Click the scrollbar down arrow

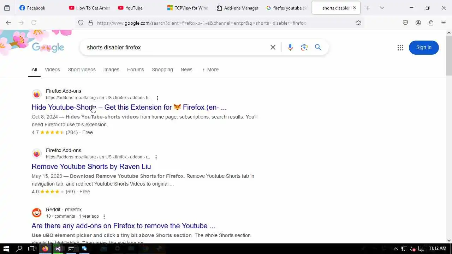[x=449, y=241]
